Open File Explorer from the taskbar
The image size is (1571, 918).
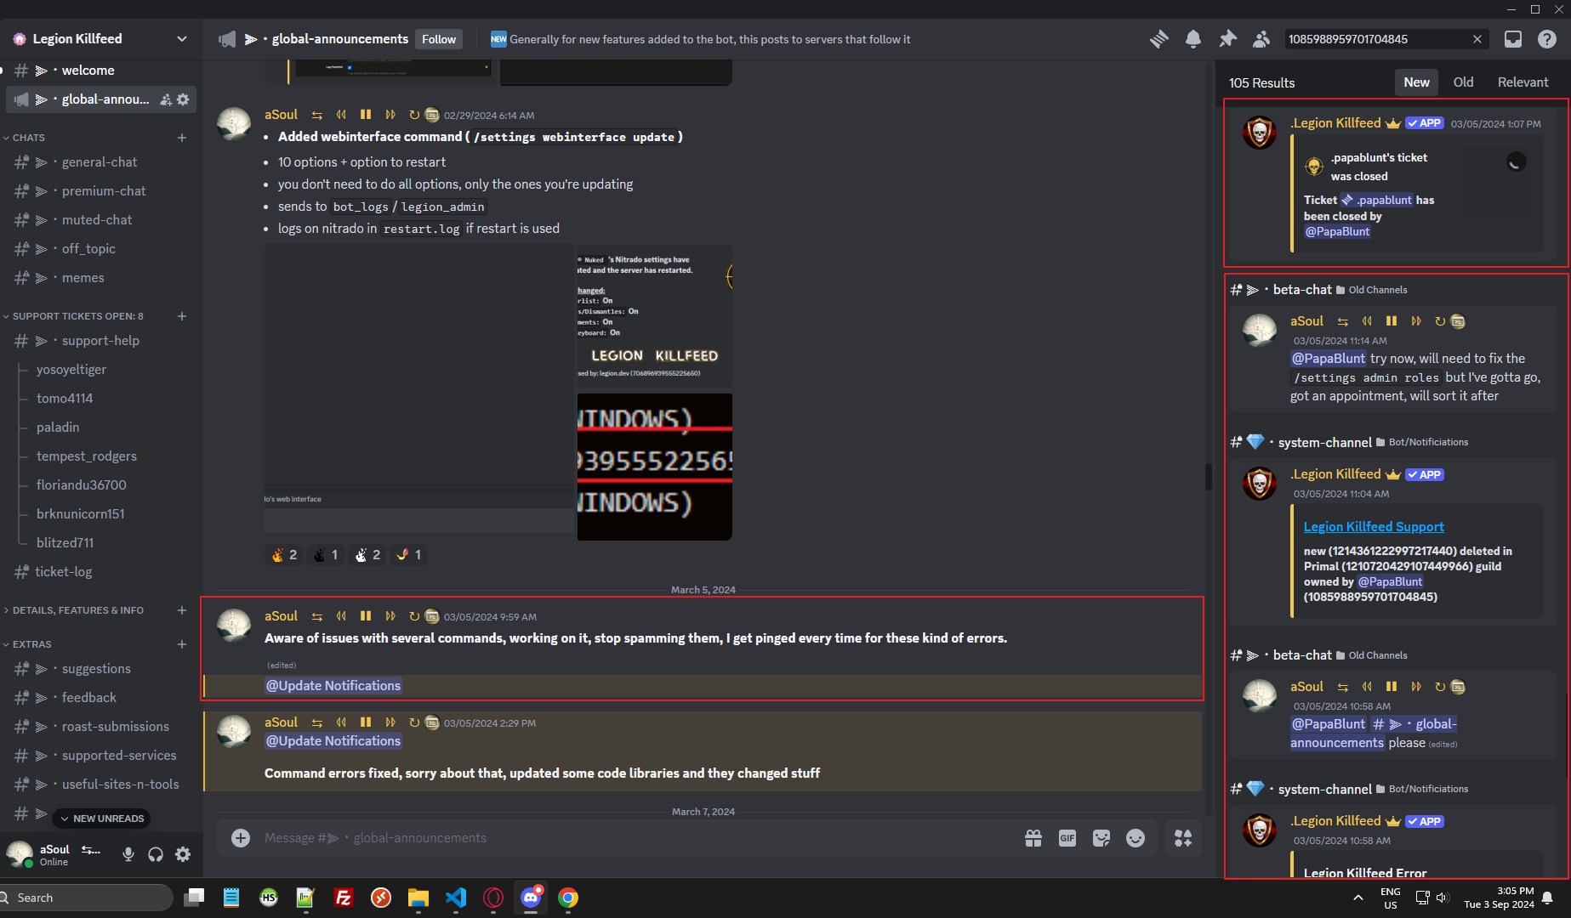click(x=418, y=898)
